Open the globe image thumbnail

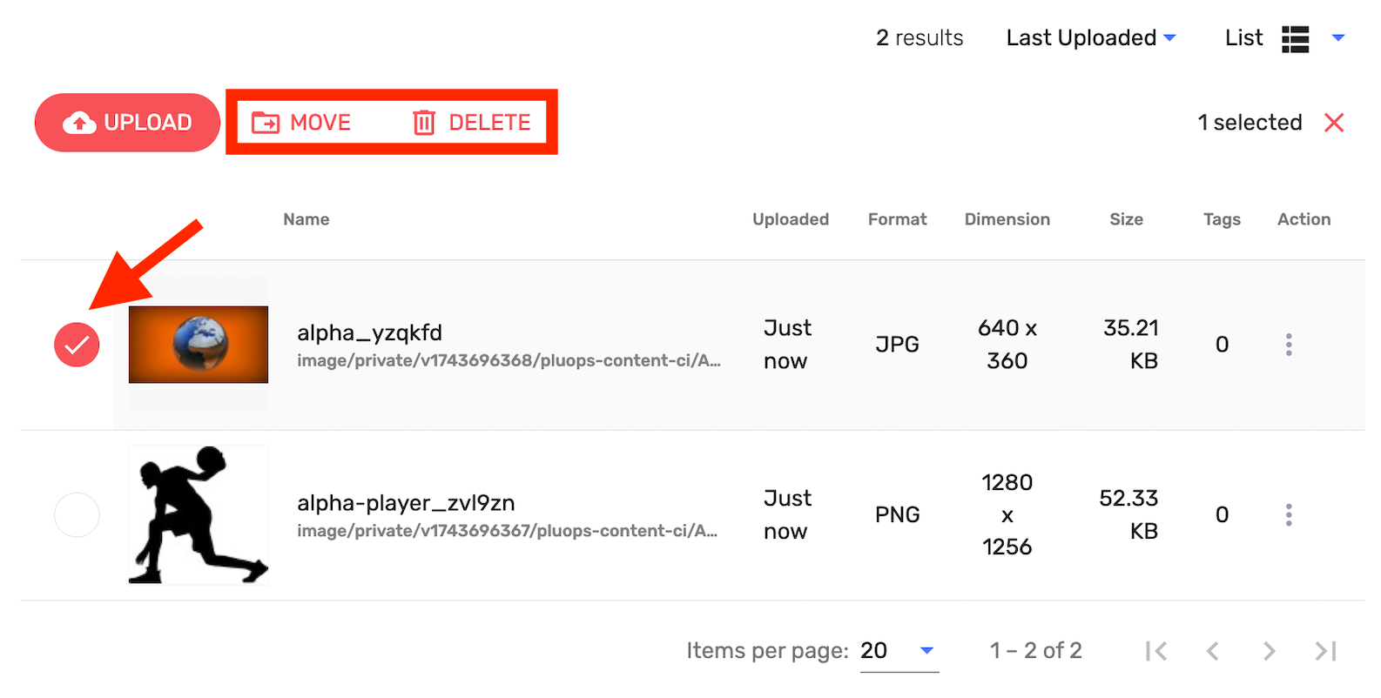pyautogui.click(x=199, y=345)
